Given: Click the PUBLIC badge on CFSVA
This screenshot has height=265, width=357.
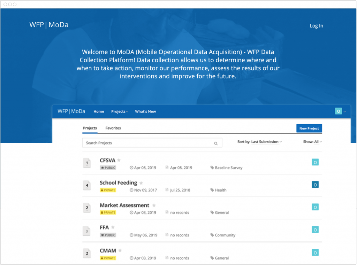Looking at the screenshot, I should (x=108, y=167).
